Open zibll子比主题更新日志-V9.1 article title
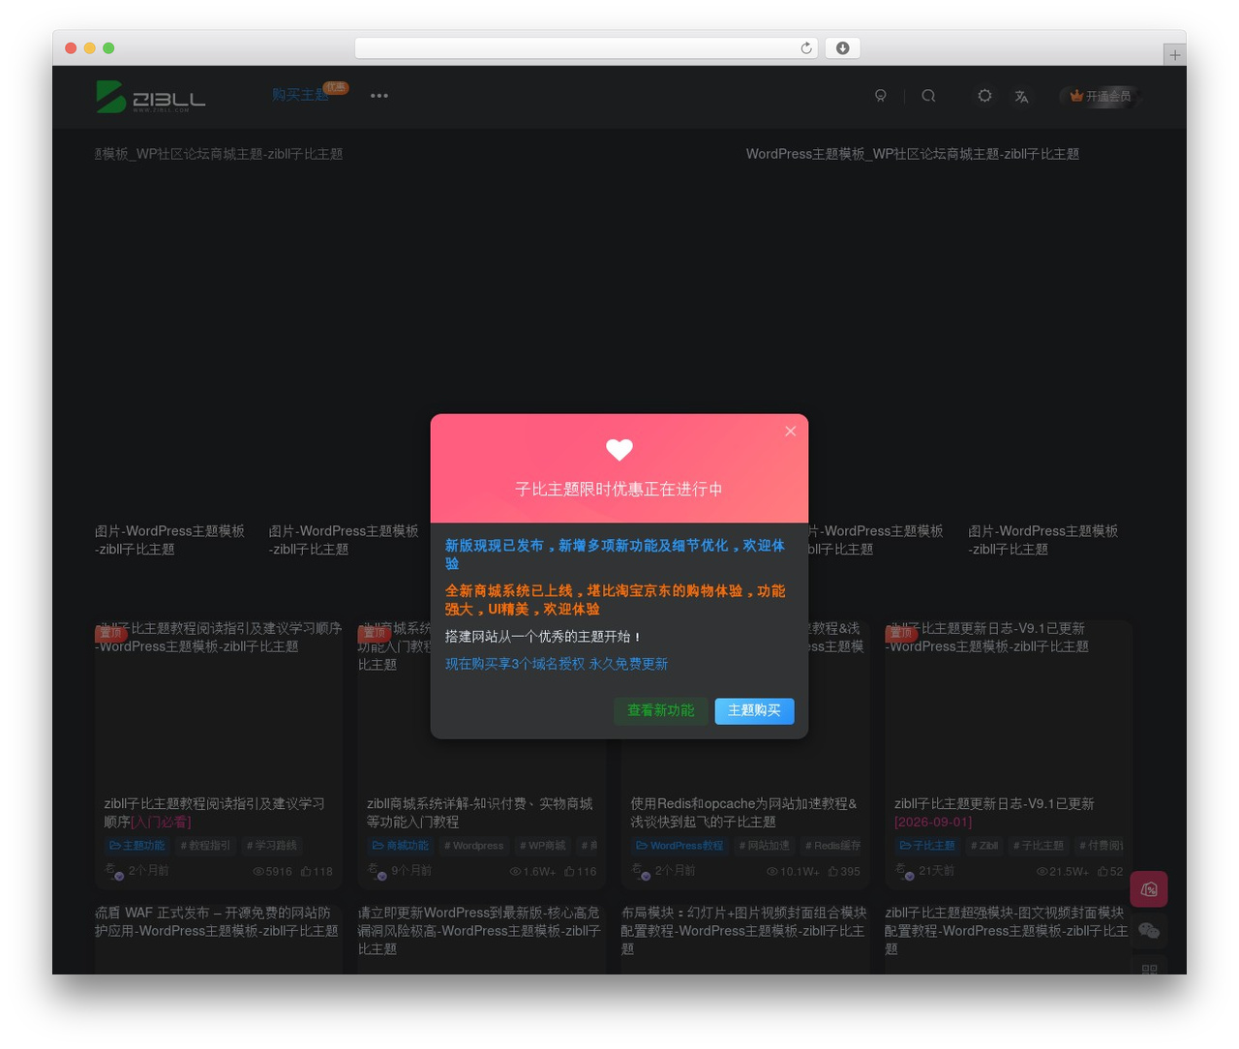1239x1049 pixels. point(994,813)
